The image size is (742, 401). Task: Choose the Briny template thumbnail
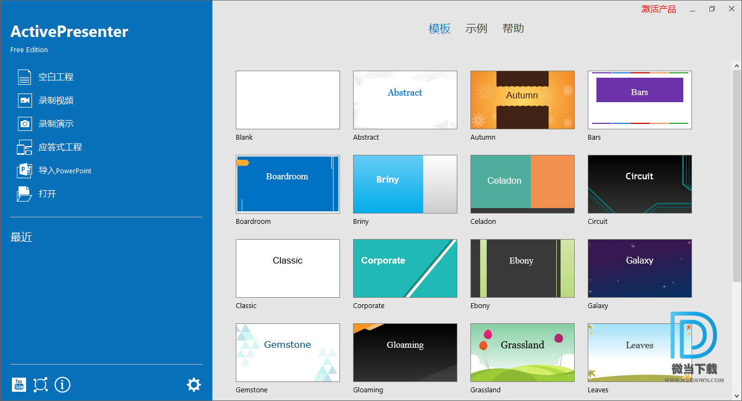click(405, 184)
